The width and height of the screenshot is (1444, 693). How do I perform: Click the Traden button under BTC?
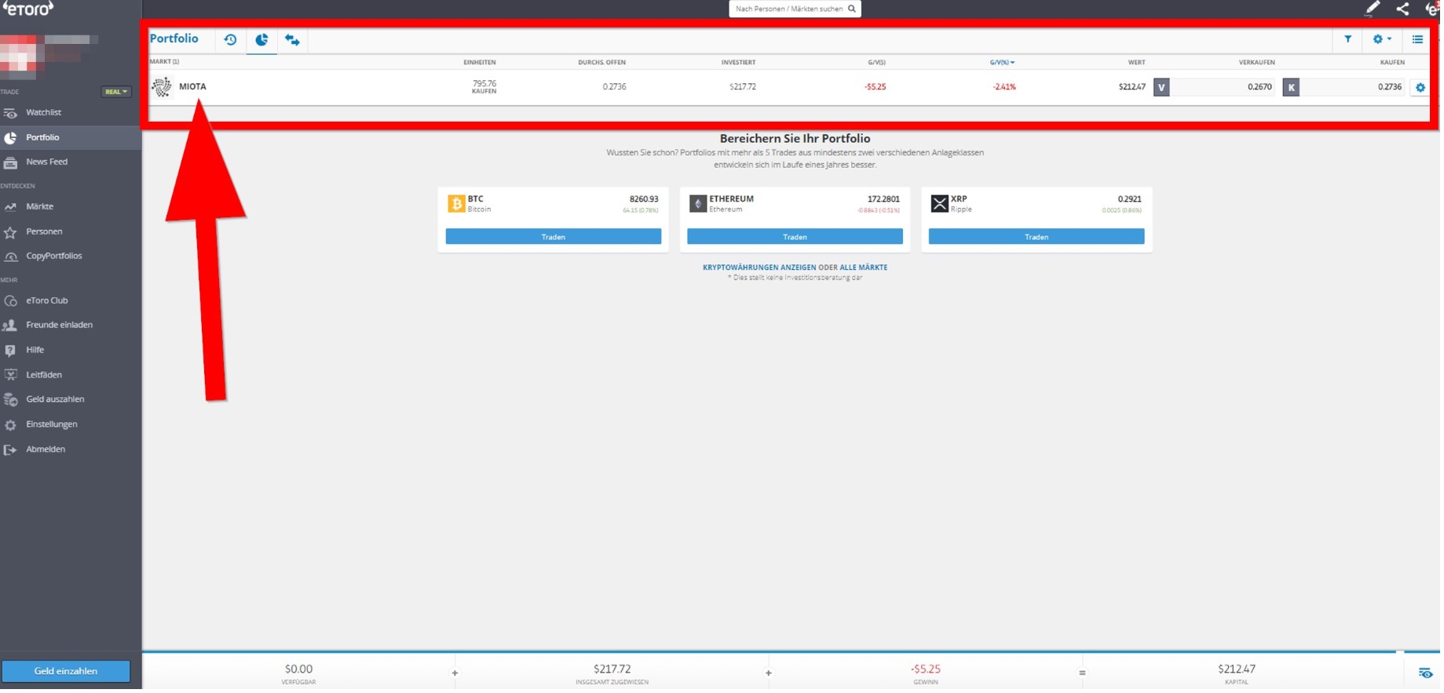(x=553, y=237)
